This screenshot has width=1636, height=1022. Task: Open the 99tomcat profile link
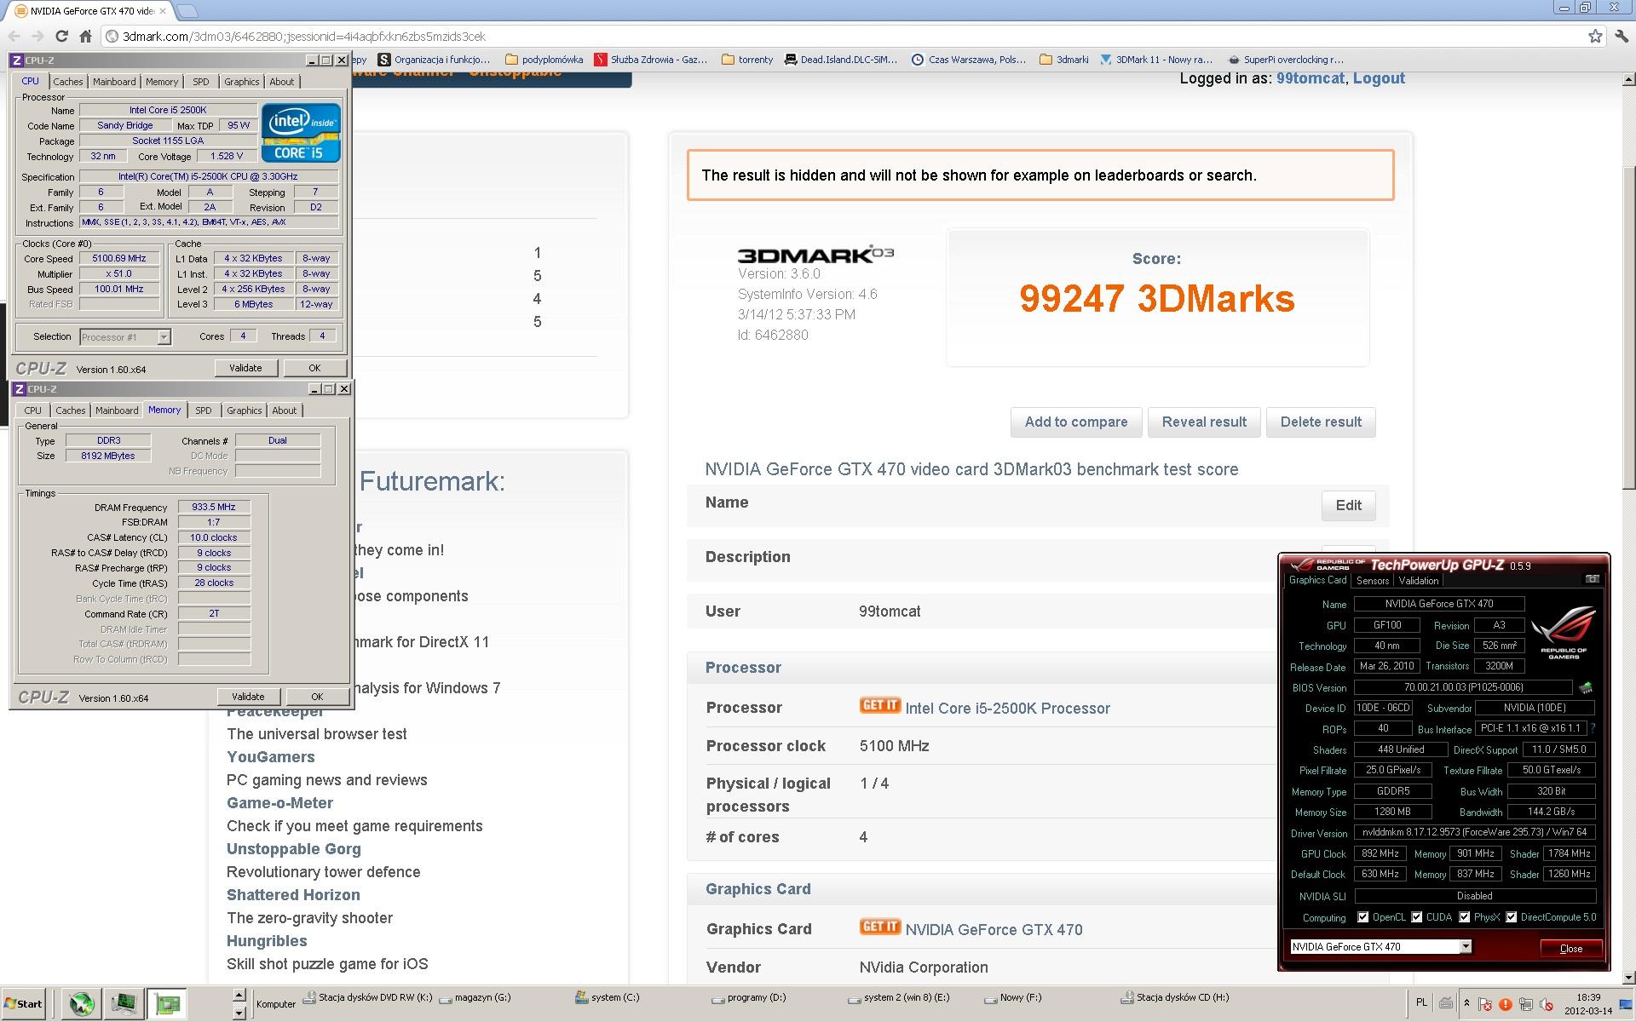pyautogui.click(x=1310, y=78)
